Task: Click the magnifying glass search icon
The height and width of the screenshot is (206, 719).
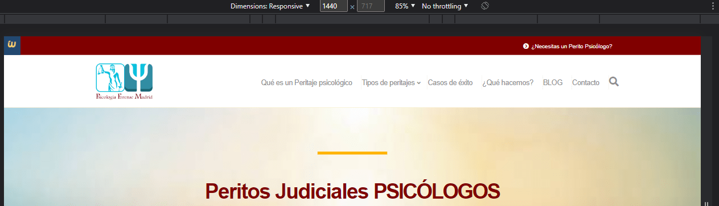Action: point(614,82)
